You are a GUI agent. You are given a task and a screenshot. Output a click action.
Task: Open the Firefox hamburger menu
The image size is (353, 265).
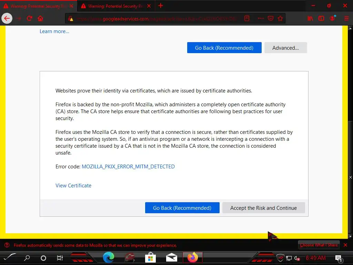coord(346,19)
